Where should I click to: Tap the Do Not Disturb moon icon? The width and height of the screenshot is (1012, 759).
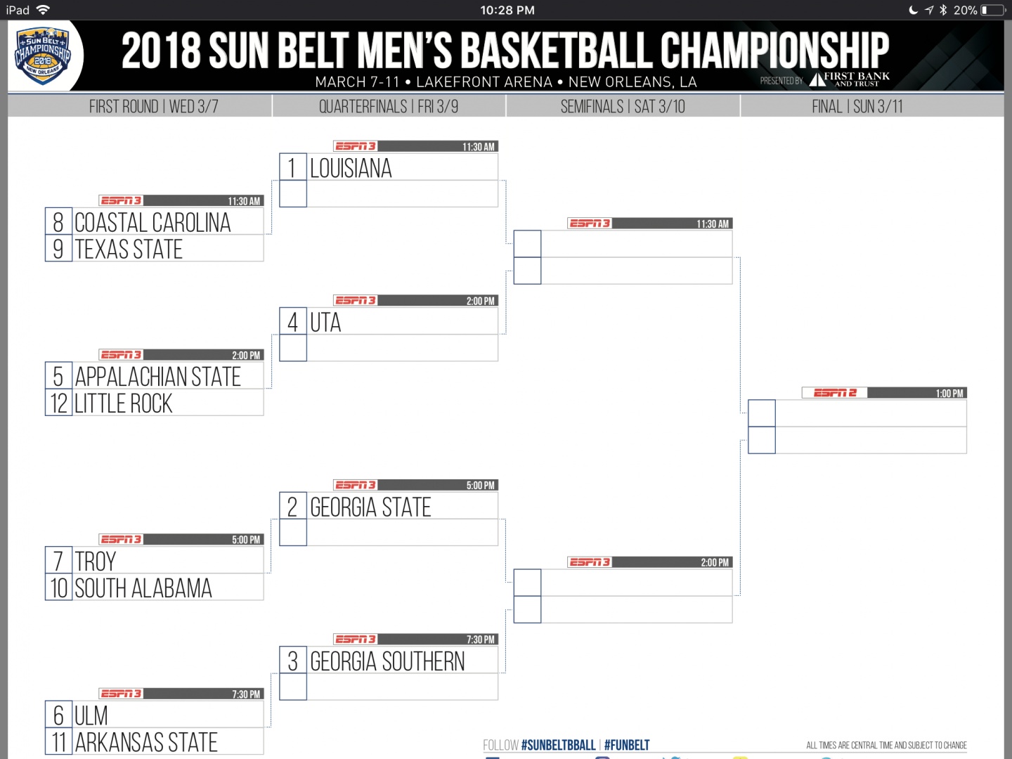tap(913, 10)
